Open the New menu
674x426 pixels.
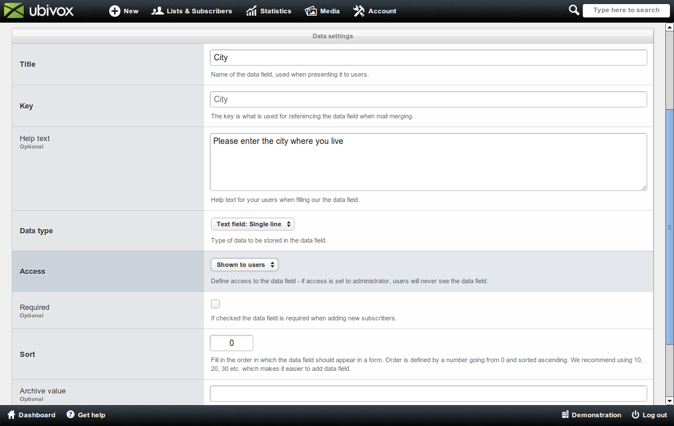click(x=124, y=11)
